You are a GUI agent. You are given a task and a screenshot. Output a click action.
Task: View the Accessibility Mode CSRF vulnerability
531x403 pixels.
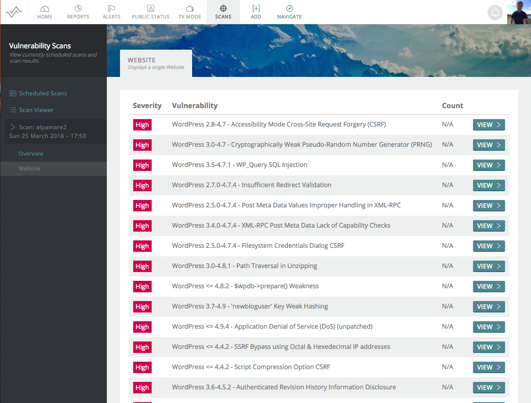[x=489, y=125]
